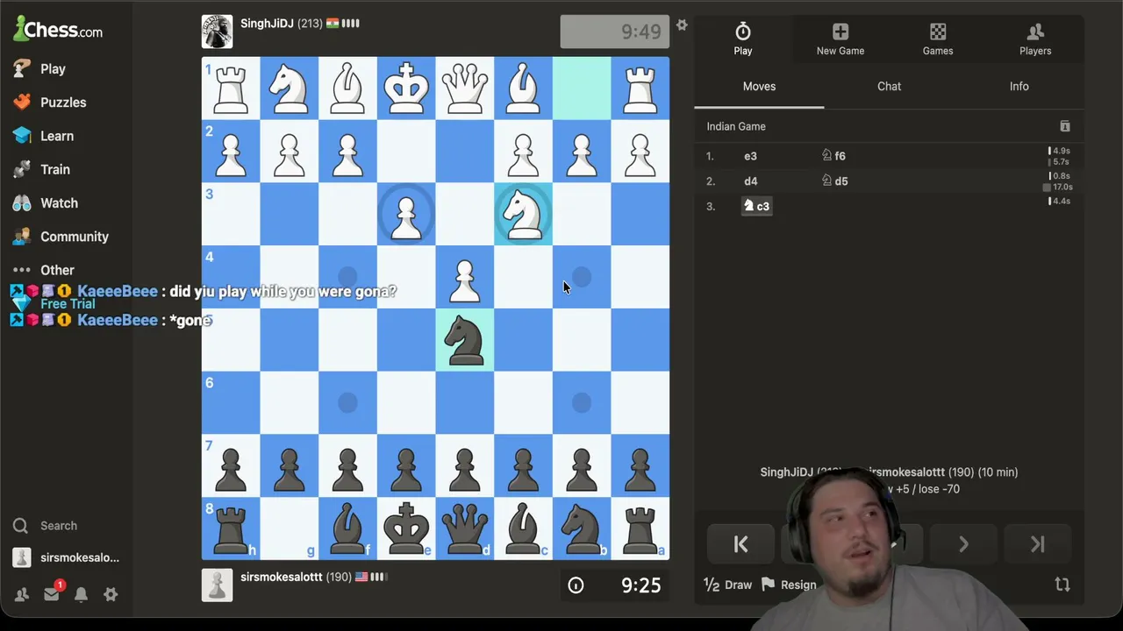Select move Nc3 in the move list
Image resolution: width=1123 pixels, height=631 pixels.
[756, 206]
